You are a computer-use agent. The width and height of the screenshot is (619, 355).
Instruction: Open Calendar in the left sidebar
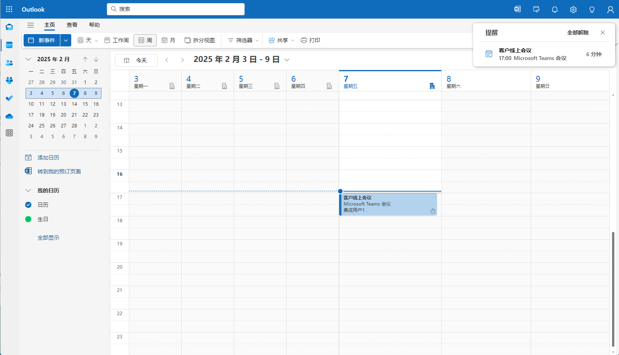click(9, 45)
